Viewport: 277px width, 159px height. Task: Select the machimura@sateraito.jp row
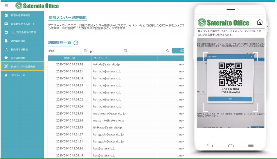pyautogui.click(x=116, y=113)
